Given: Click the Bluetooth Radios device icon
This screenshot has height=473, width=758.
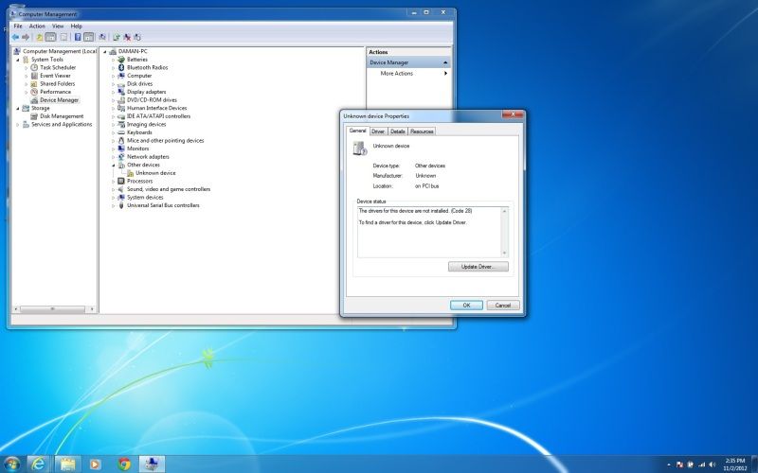Looking at the screenshot, I should click(121, 67).
